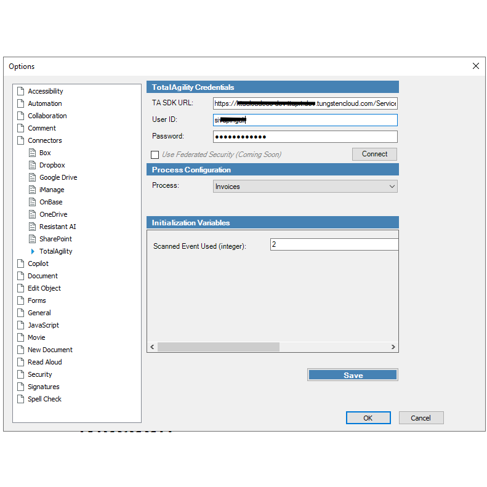This screenshot has width=487, height=487.
Task: Click the Password input field
Action: tap(305, 137)
